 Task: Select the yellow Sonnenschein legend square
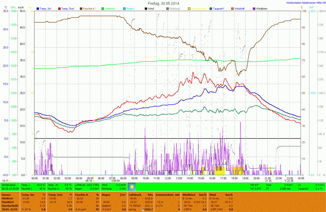click(189, 8)
